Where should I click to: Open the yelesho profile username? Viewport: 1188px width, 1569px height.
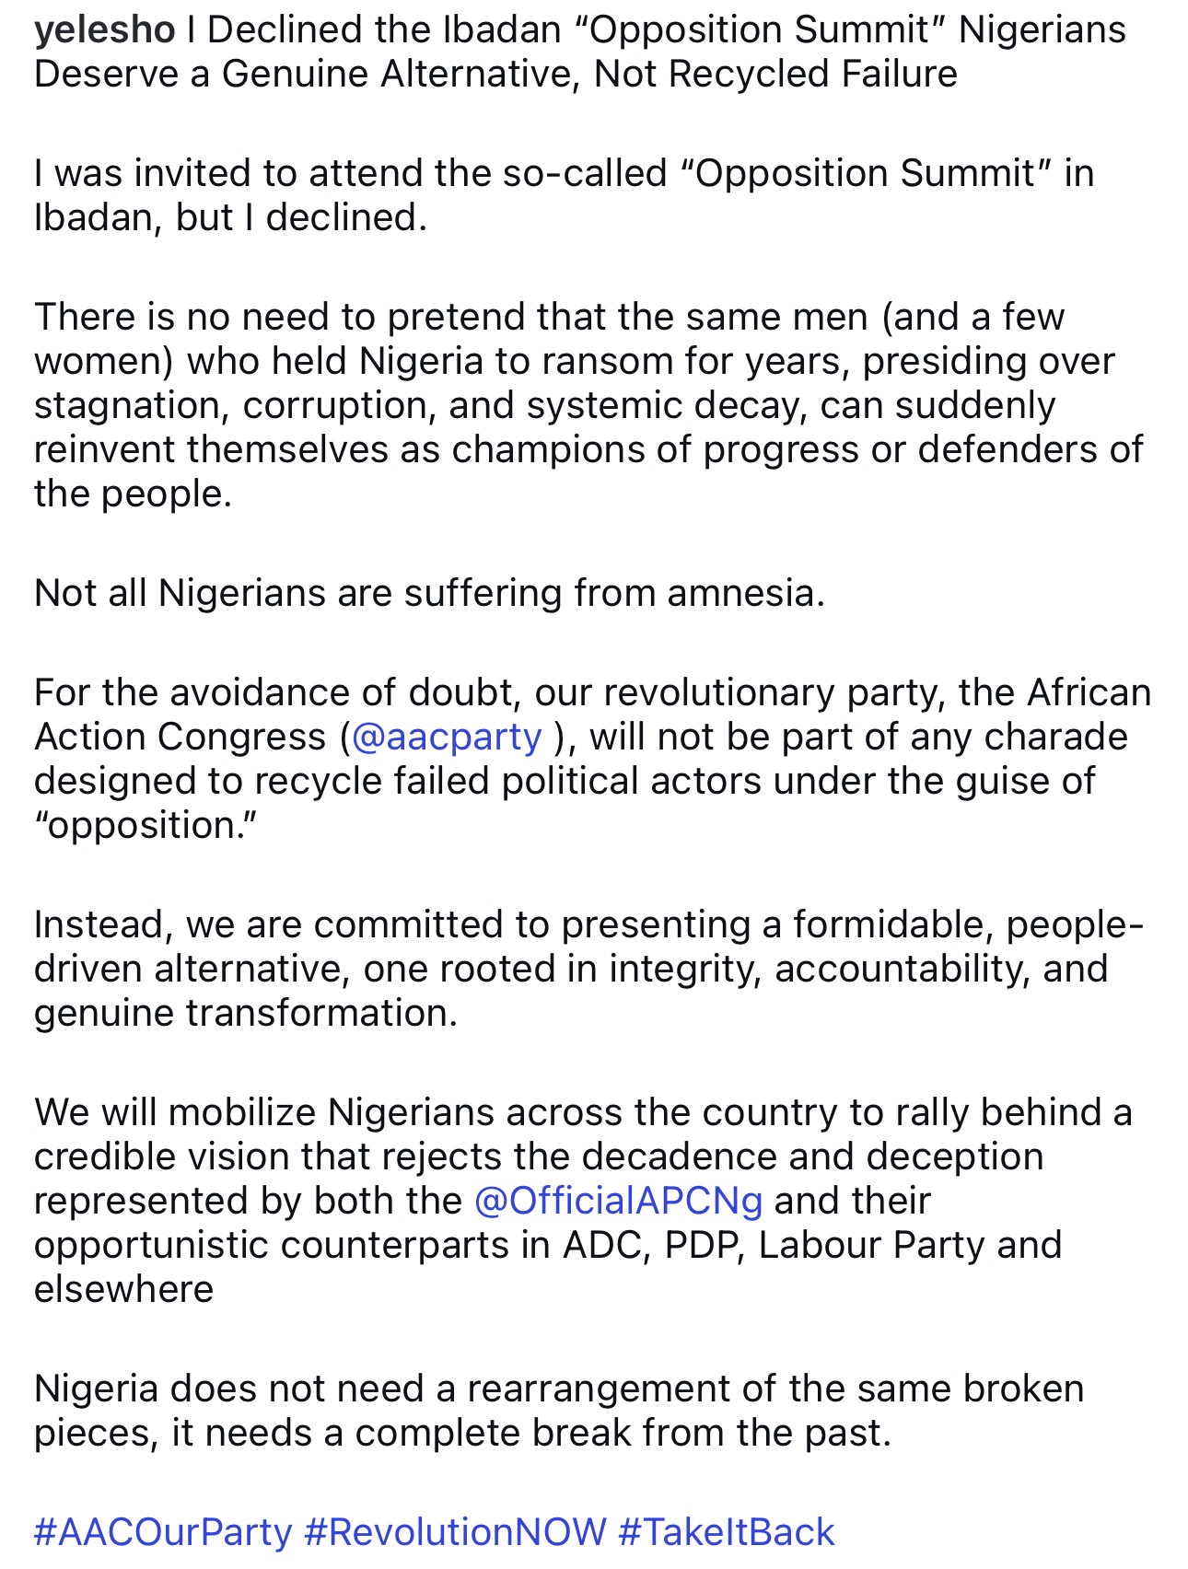pos(104,30)
